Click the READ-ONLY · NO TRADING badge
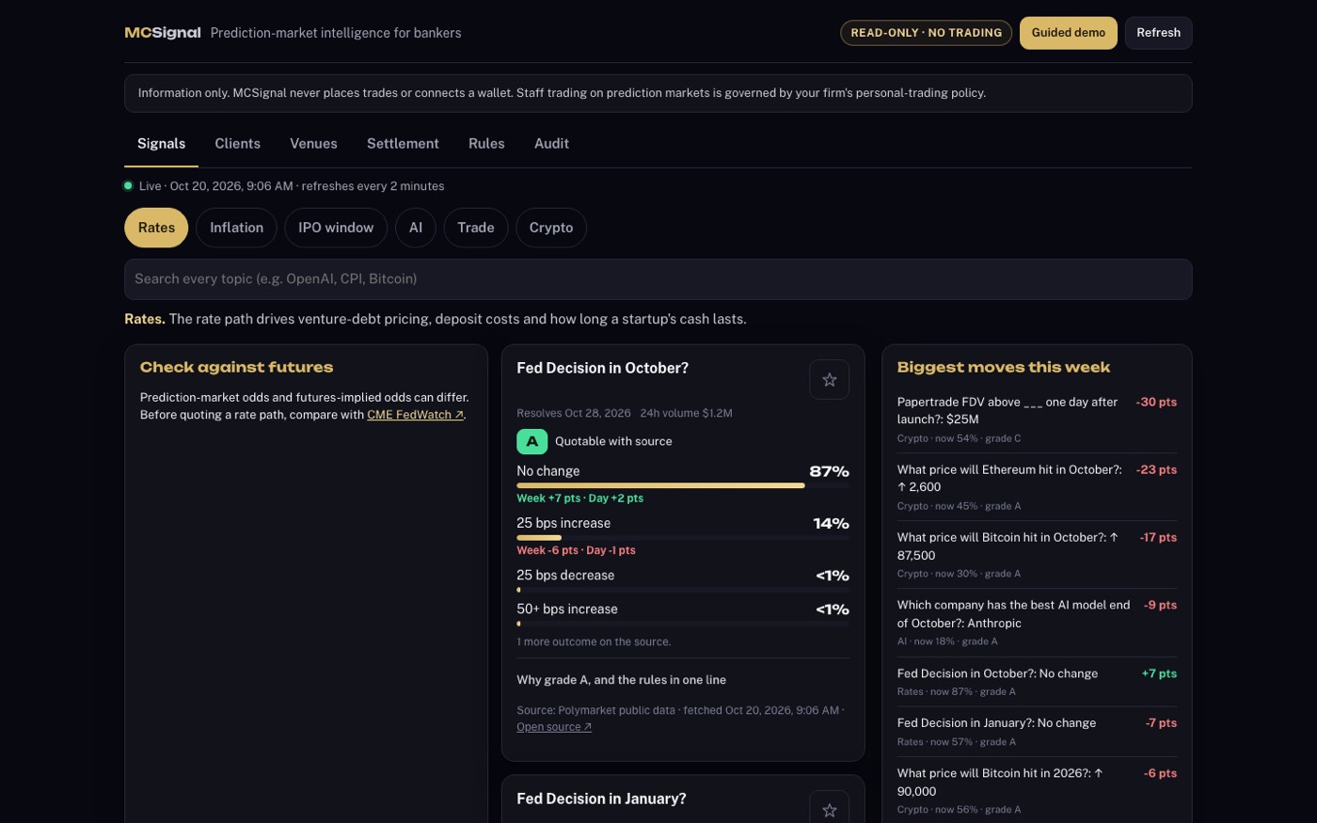Viewport: 1317px width, 823px height. click(x=927, y=33)
